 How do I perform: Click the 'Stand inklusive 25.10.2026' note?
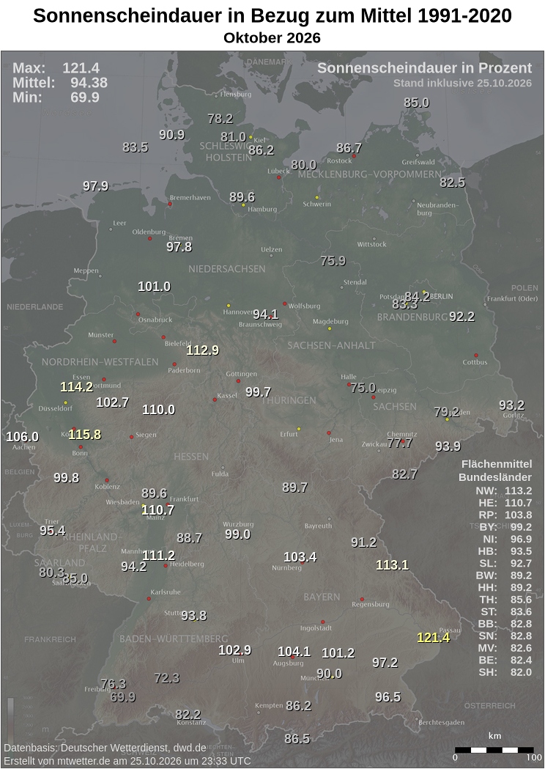click(x=462, y=83)
